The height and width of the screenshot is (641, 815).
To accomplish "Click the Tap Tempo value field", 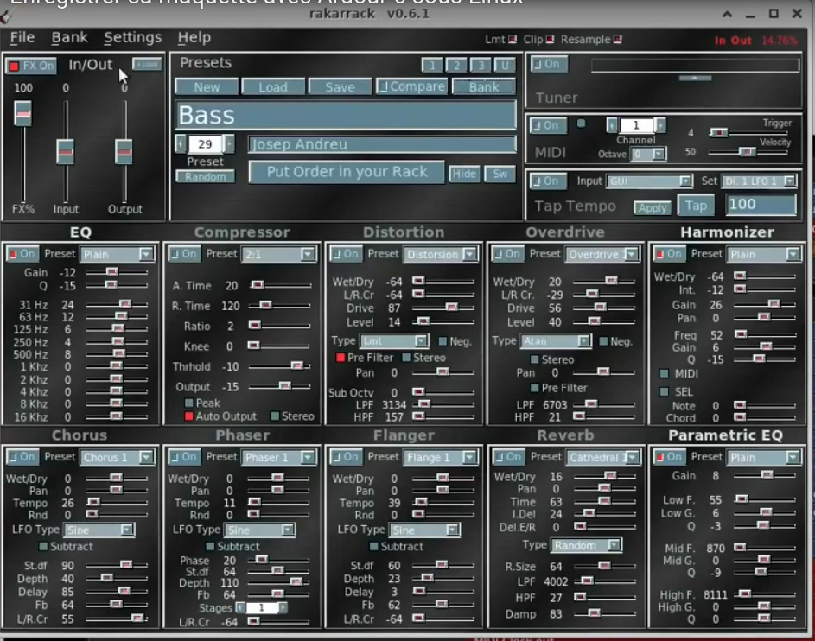I will tap(761, 205).
